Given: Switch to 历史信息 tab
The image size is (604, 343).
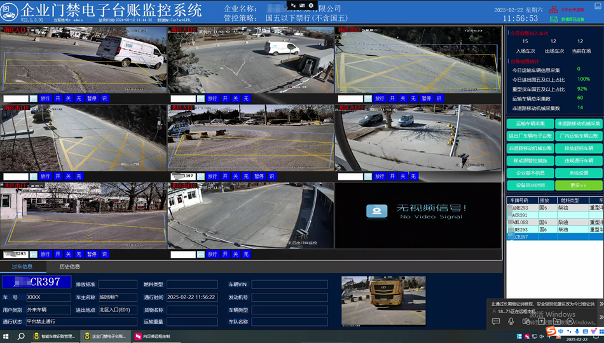Looking at the screenshot, I should point(70,267).
